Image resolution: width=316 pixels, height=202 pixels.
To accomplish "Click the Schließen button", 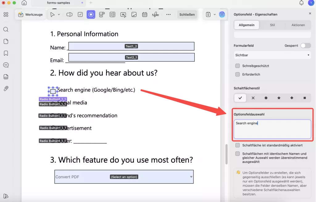I will click(187, 14).
